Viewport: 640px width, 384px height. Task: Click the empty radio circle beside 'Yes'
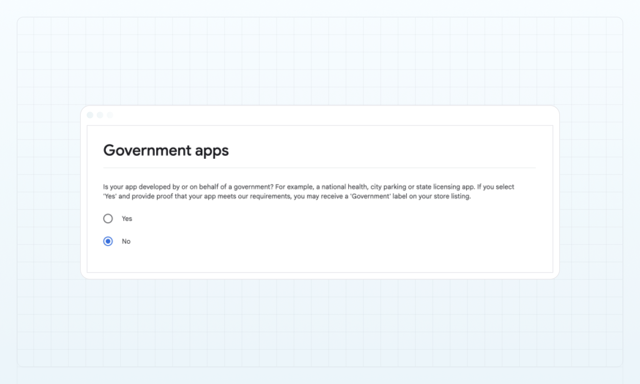(x=108, y=219)
